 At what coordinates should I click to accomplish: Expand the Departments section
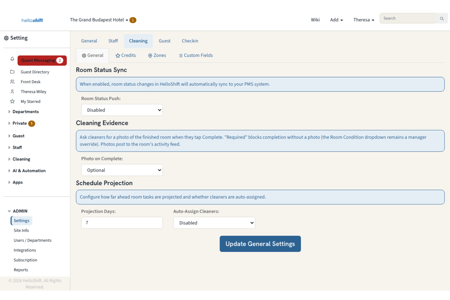[24, 112]
